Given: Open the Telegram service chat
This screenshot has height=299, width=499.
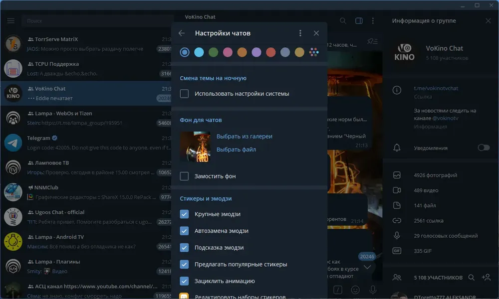Looking at the screenshot, I should click(86, 143).
